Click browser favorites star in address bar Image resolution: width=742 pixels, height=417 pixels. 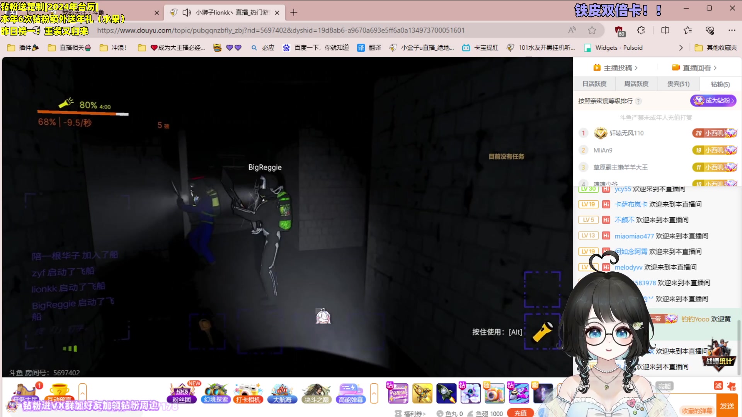[592, 30]
